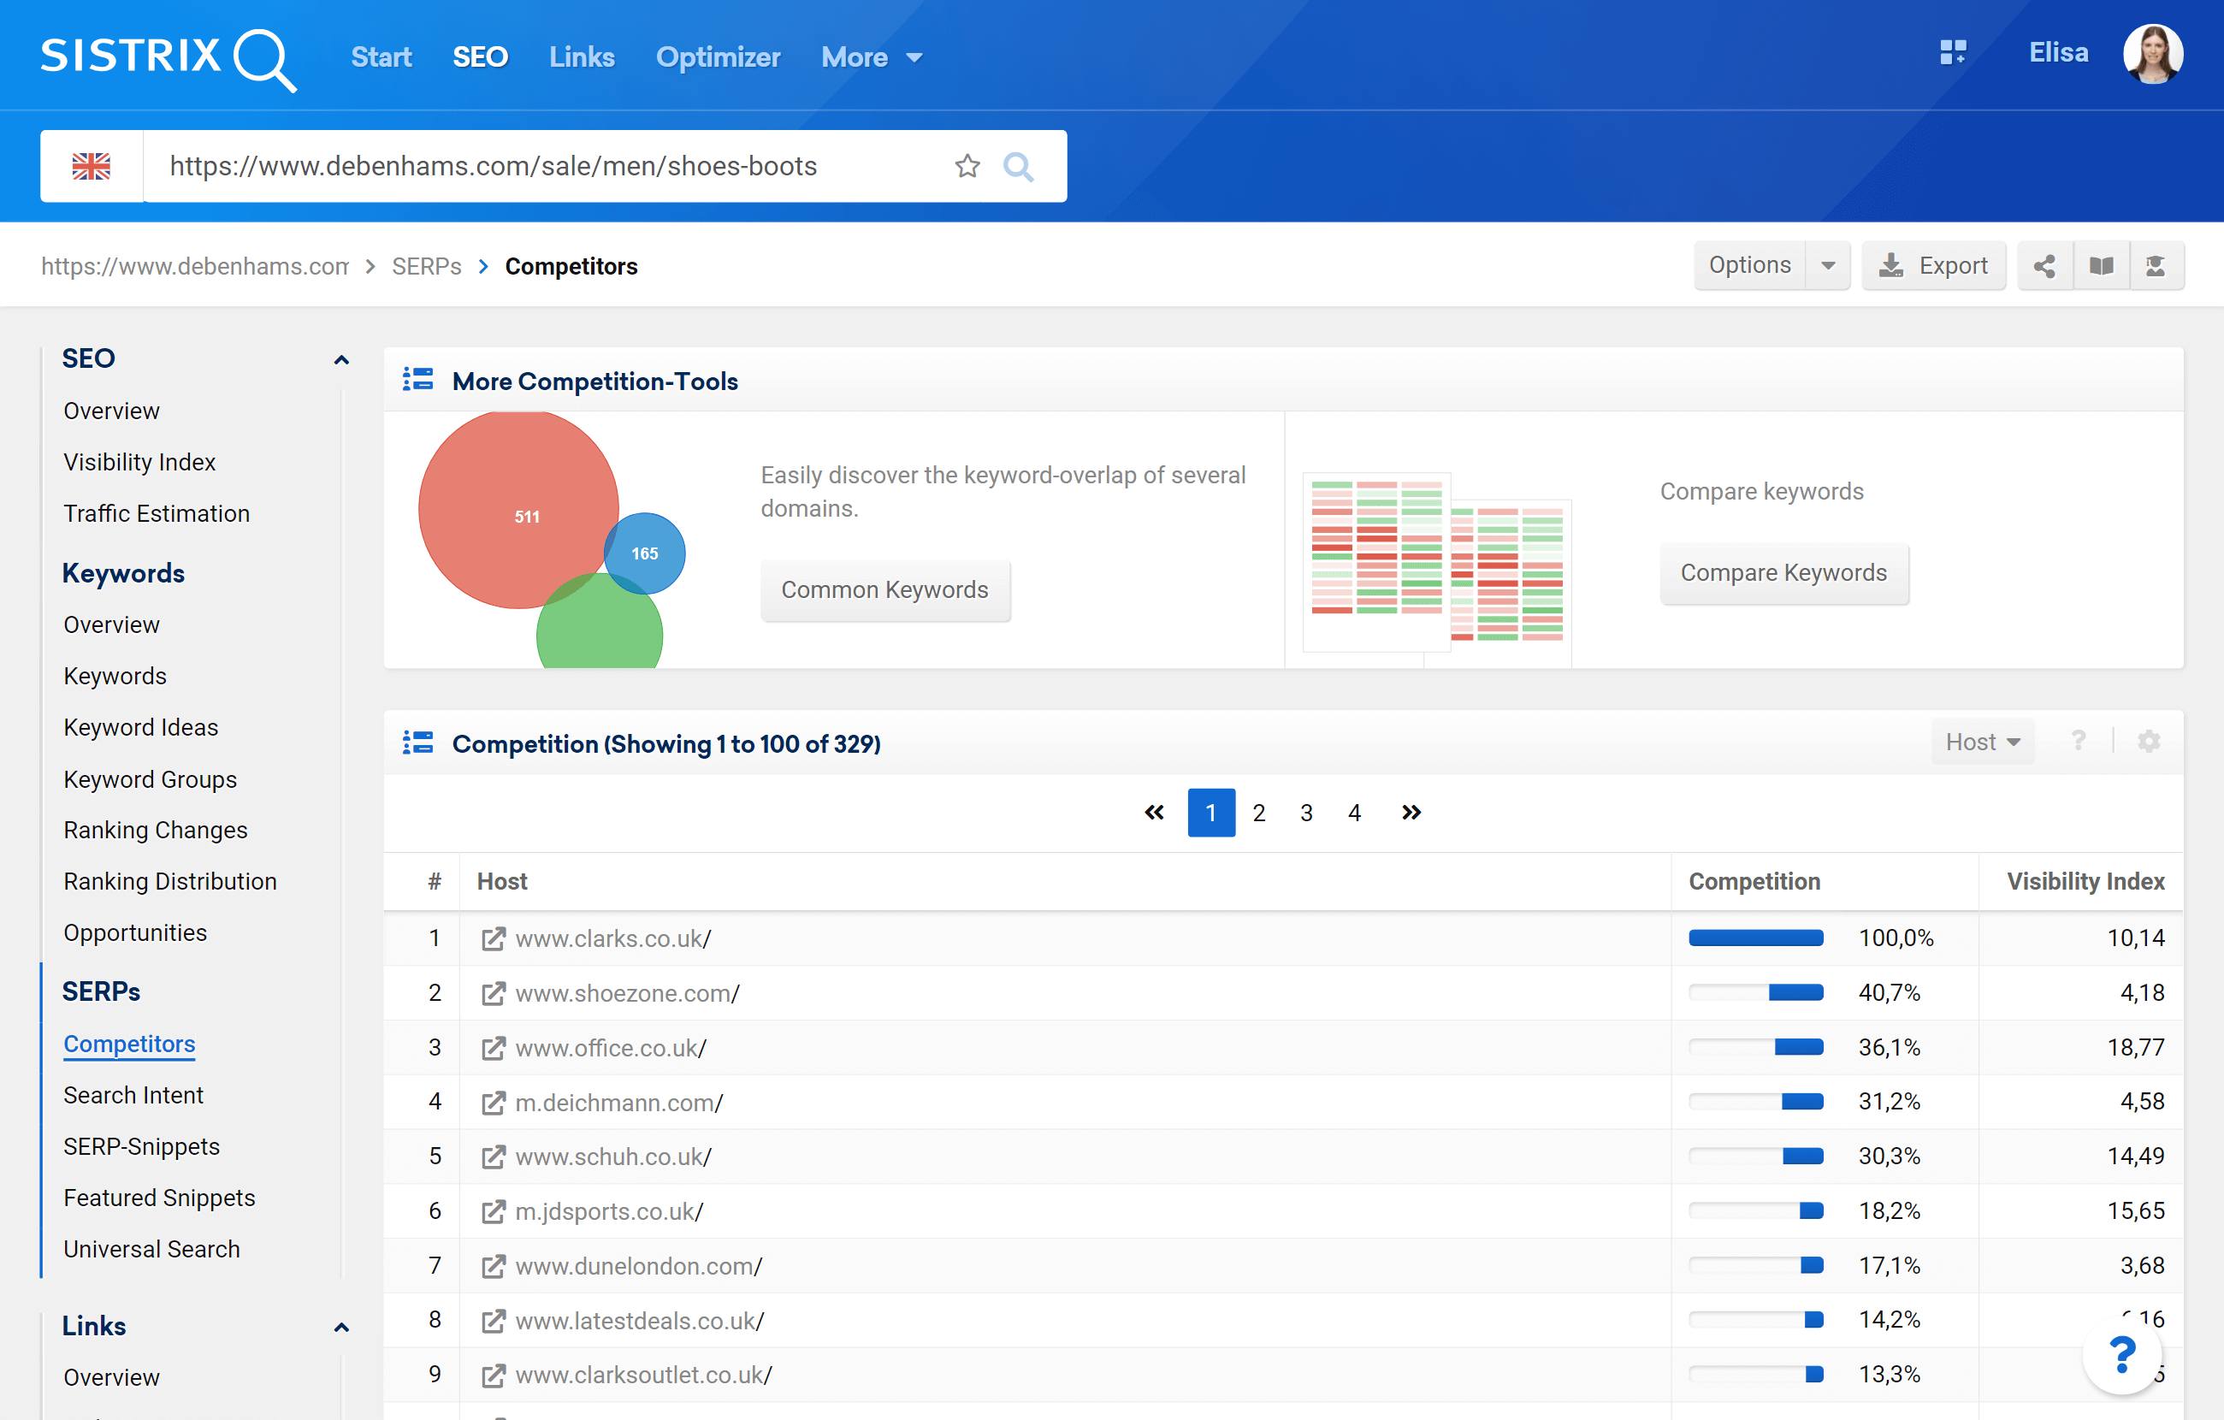Open the Options dropdown arrow
2224x1420 pixels.
pyautogui.click(x=1827, y=266)
